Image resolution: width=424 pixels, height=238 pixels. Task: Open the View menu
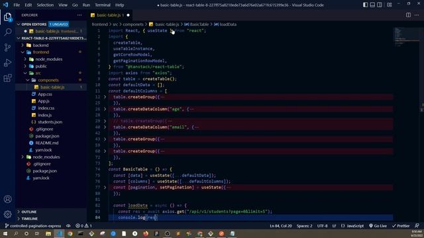click(63, 5)
